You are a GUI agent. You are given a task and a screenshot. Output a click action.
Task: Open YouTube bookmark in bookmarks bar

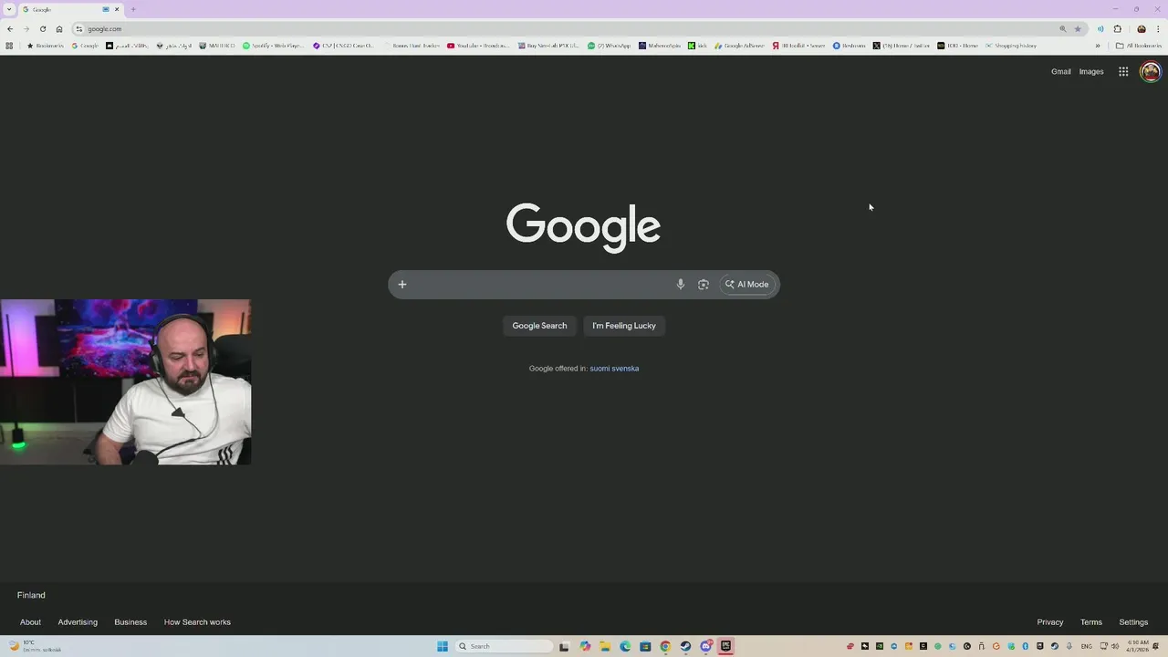point(478,46)
